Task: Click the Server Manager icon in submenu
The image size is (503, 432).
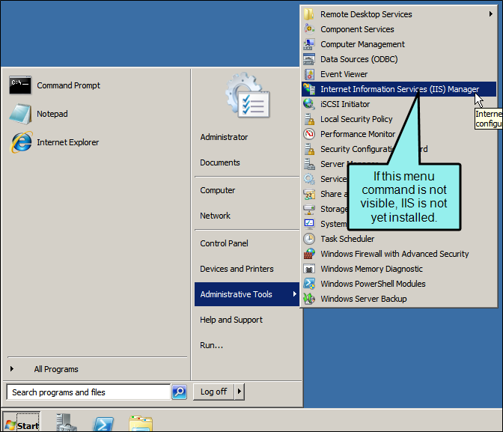Action: 309,164
